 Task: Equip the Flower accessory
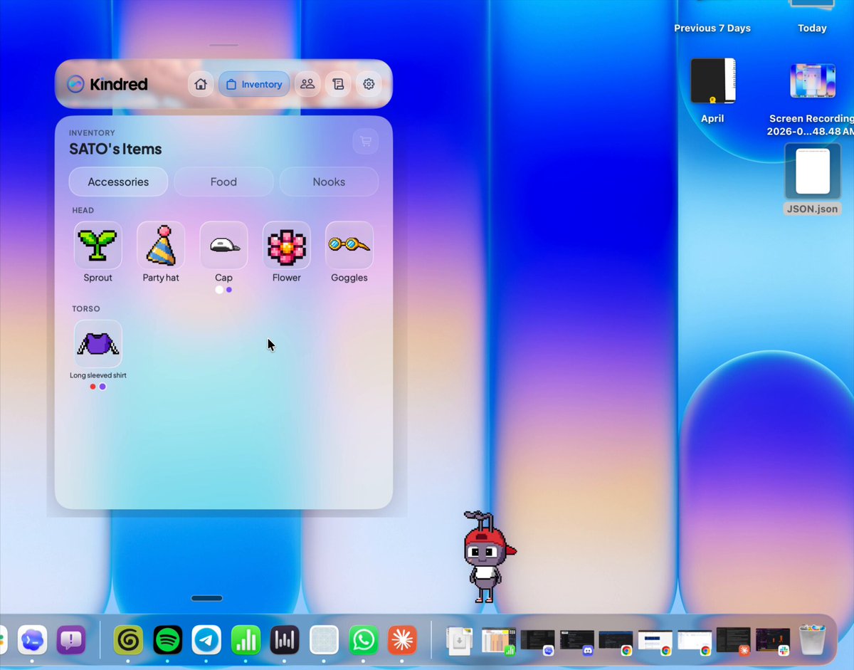click(287, 245)
